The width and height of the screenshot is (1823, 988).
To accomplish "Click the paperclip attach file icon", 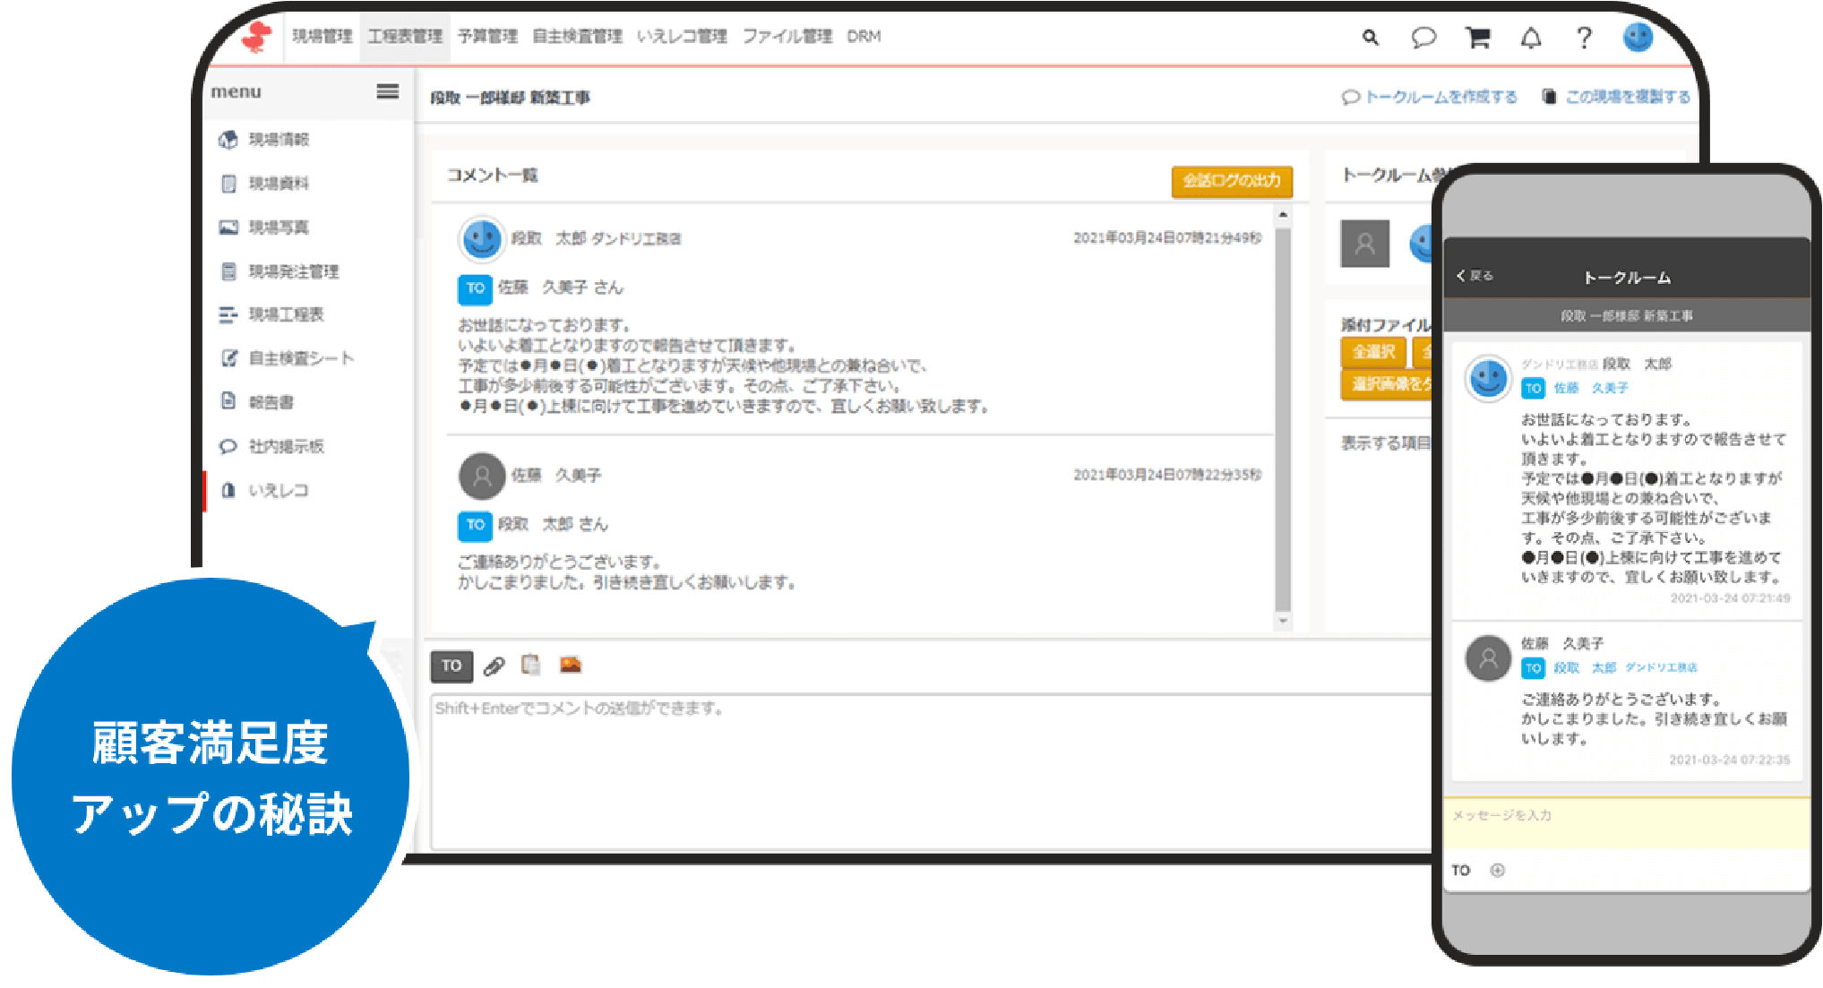I will [494, 666].
